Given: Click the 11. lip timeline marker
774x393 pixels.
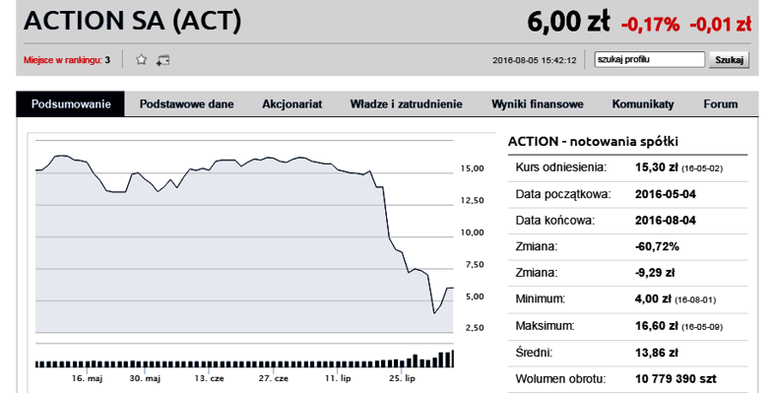Looking at the screenshot, I should 338,378.
